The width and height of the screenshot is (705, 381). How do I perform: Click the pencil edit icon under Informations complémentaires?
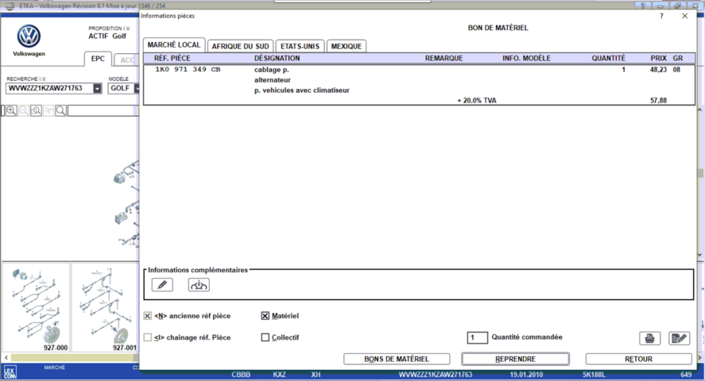(162, 285)
